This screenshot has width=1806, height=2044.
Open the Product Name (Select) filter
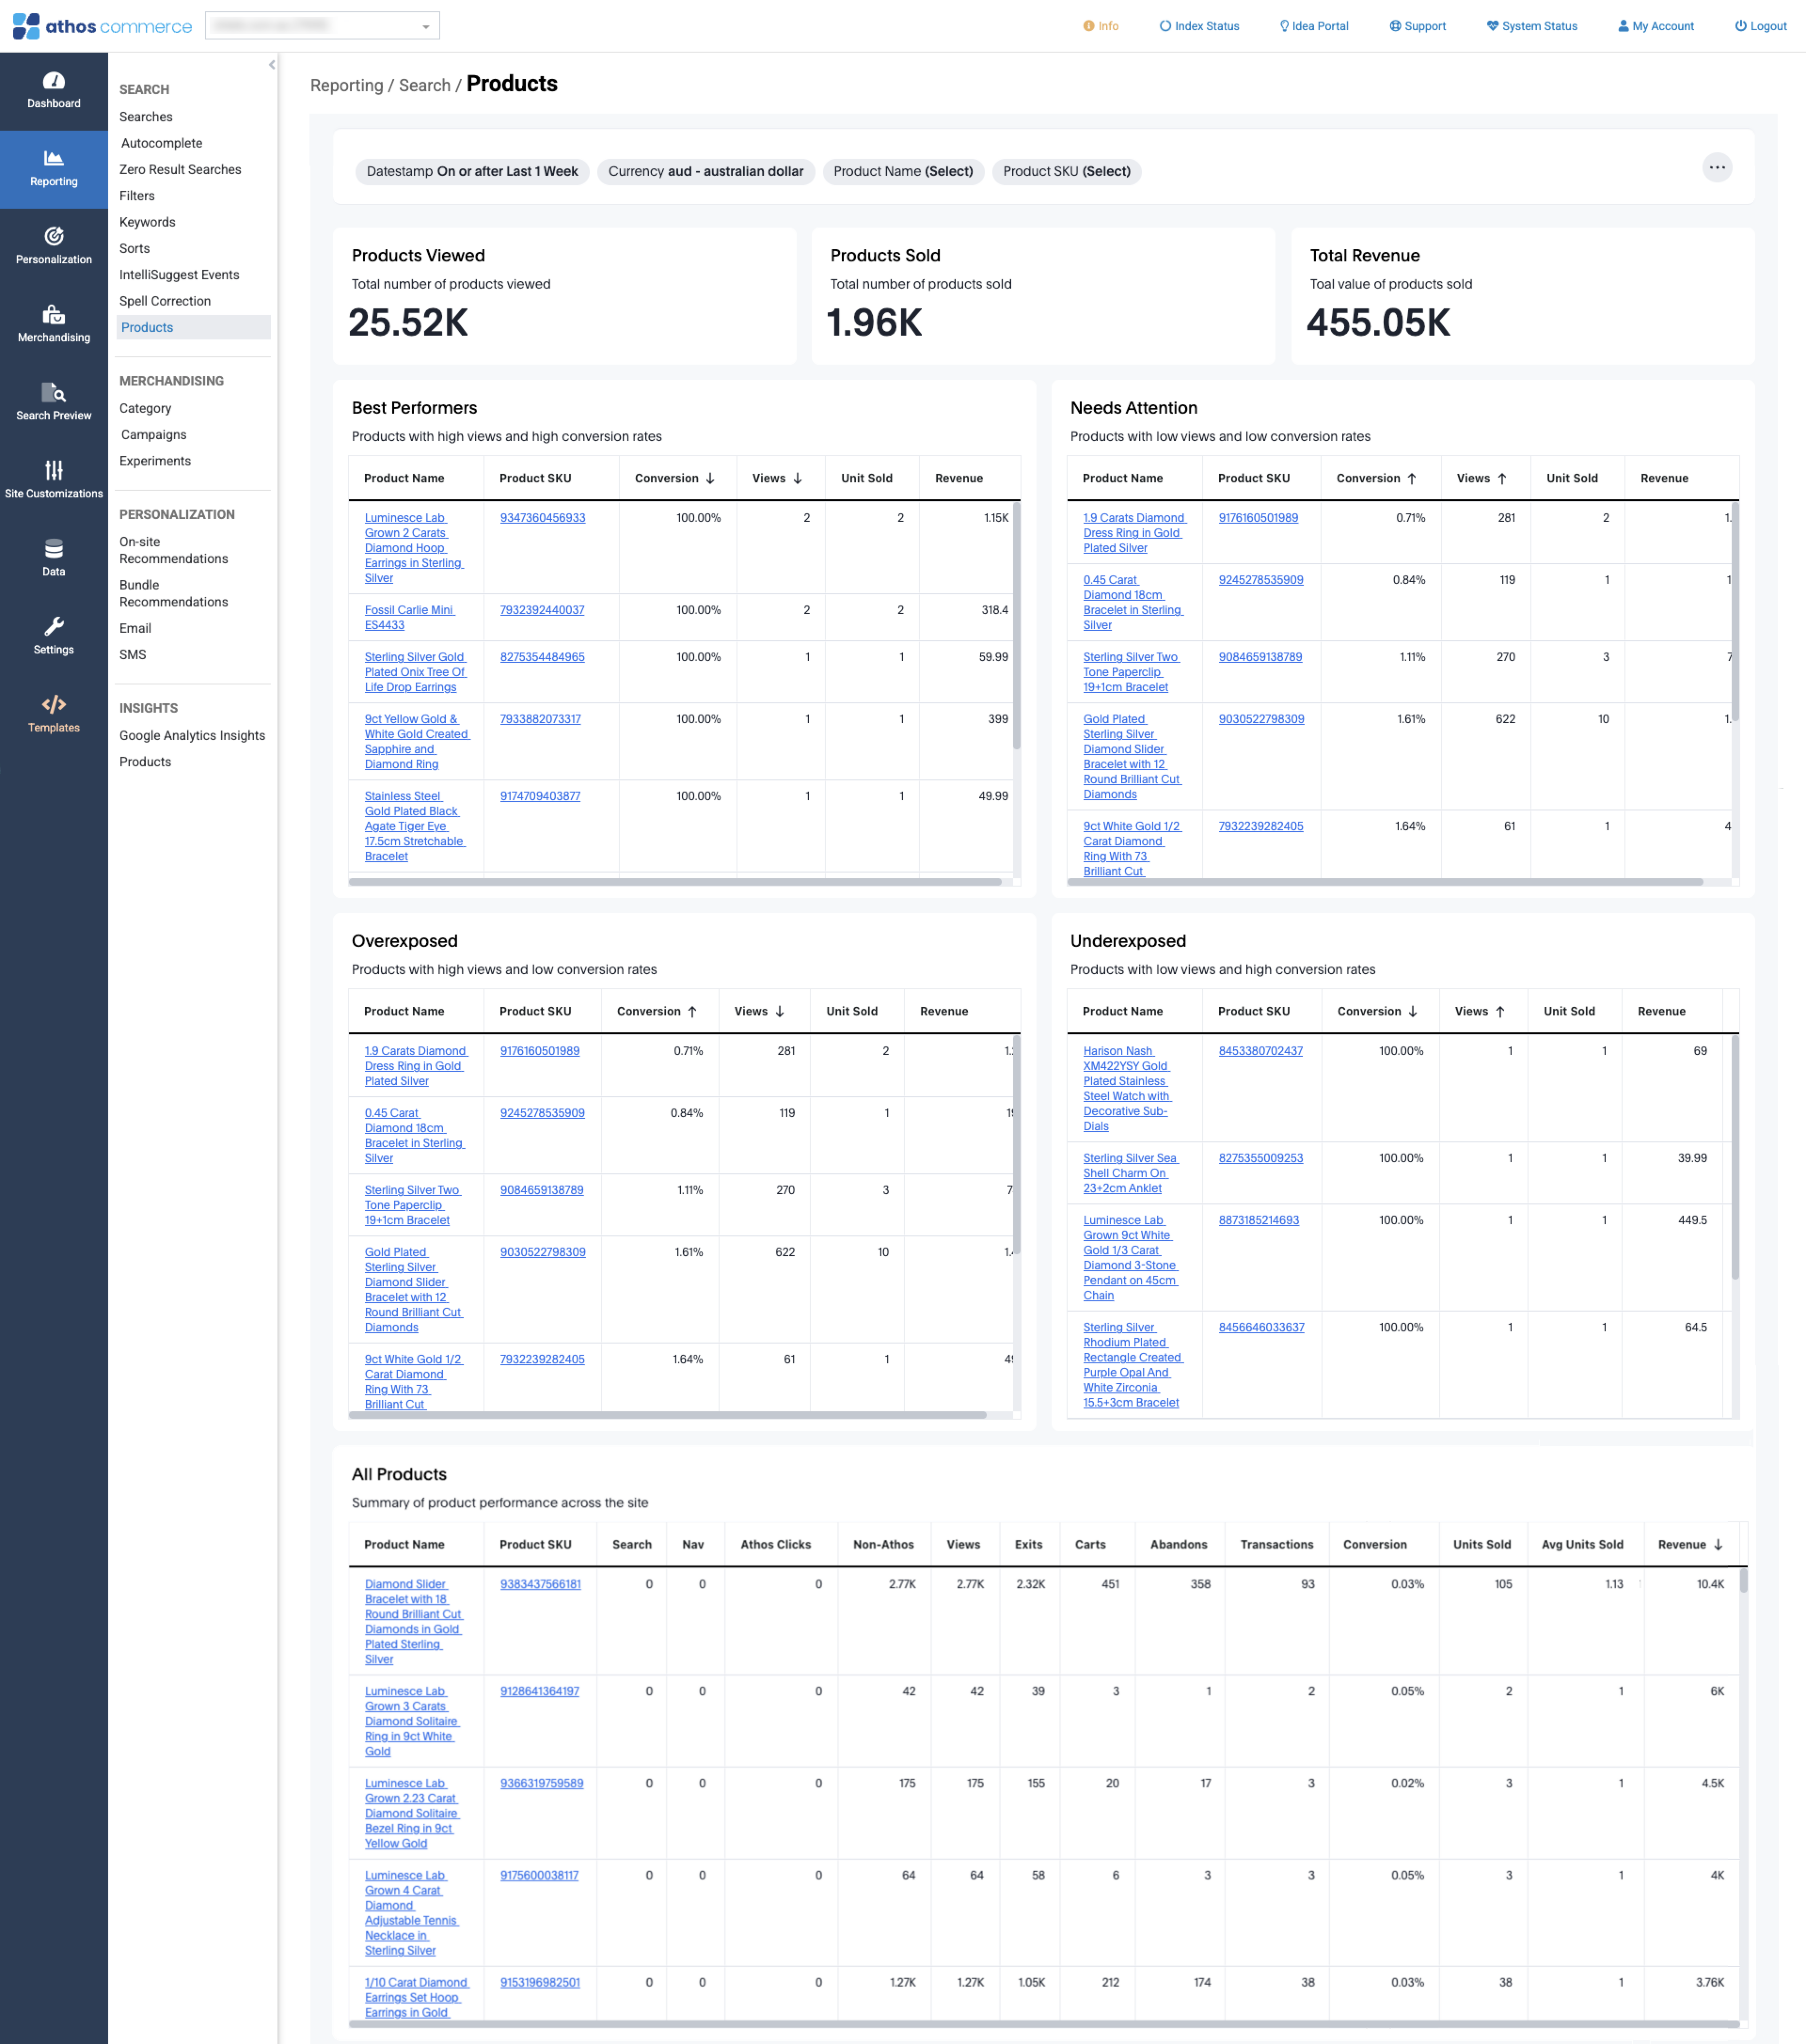pos(903,172)
